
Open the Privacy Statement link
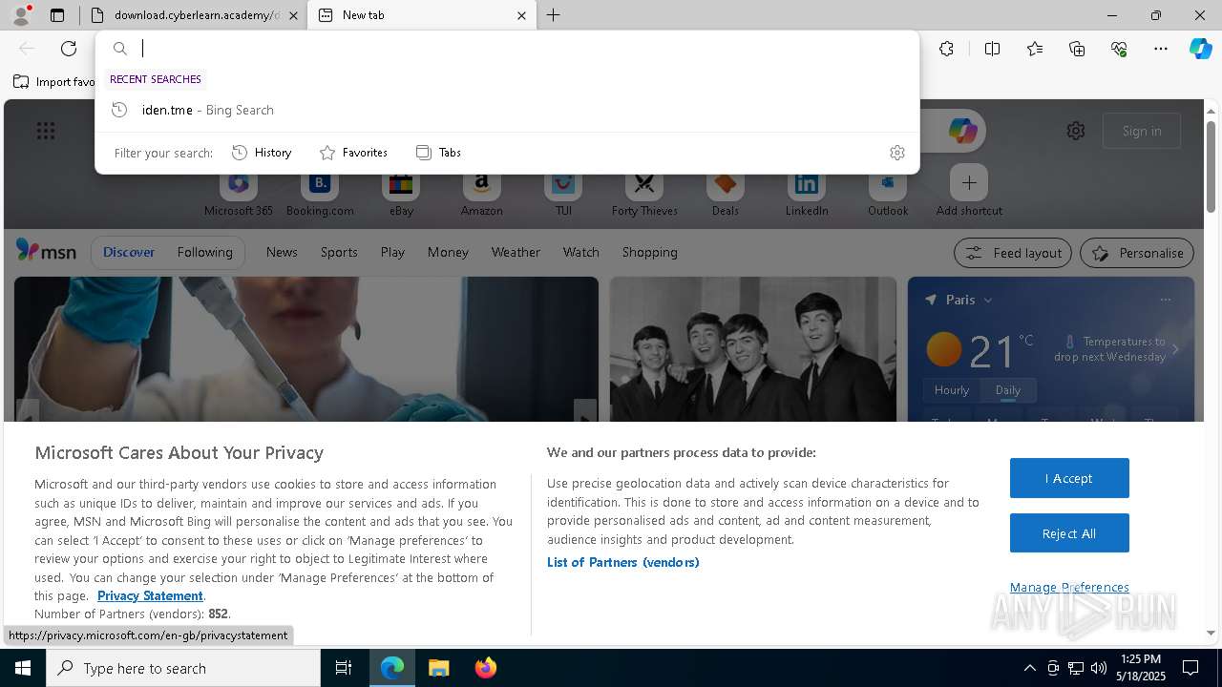pyautogui.click(x=150, y=595)
